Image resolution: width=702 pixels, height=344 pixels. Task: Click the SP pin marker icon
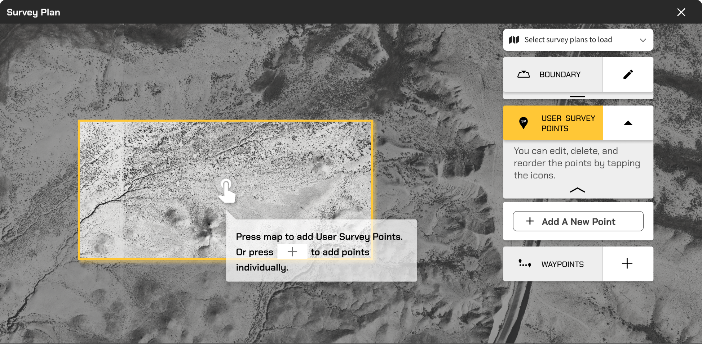pos(523,123)
